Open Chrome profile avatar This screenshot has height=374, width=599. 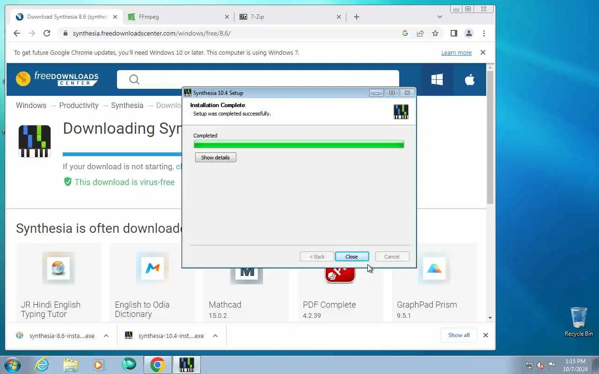pyautogui.click(x=468, y=33)
